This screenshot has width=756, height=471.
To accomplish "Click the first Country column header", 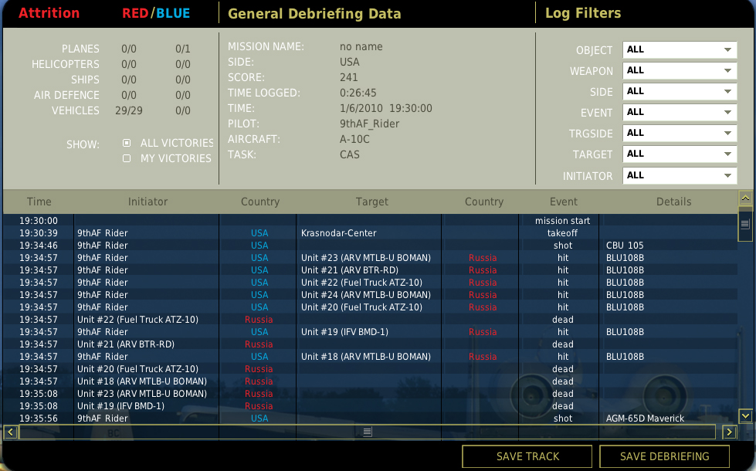I will click(x=260, y=202).
